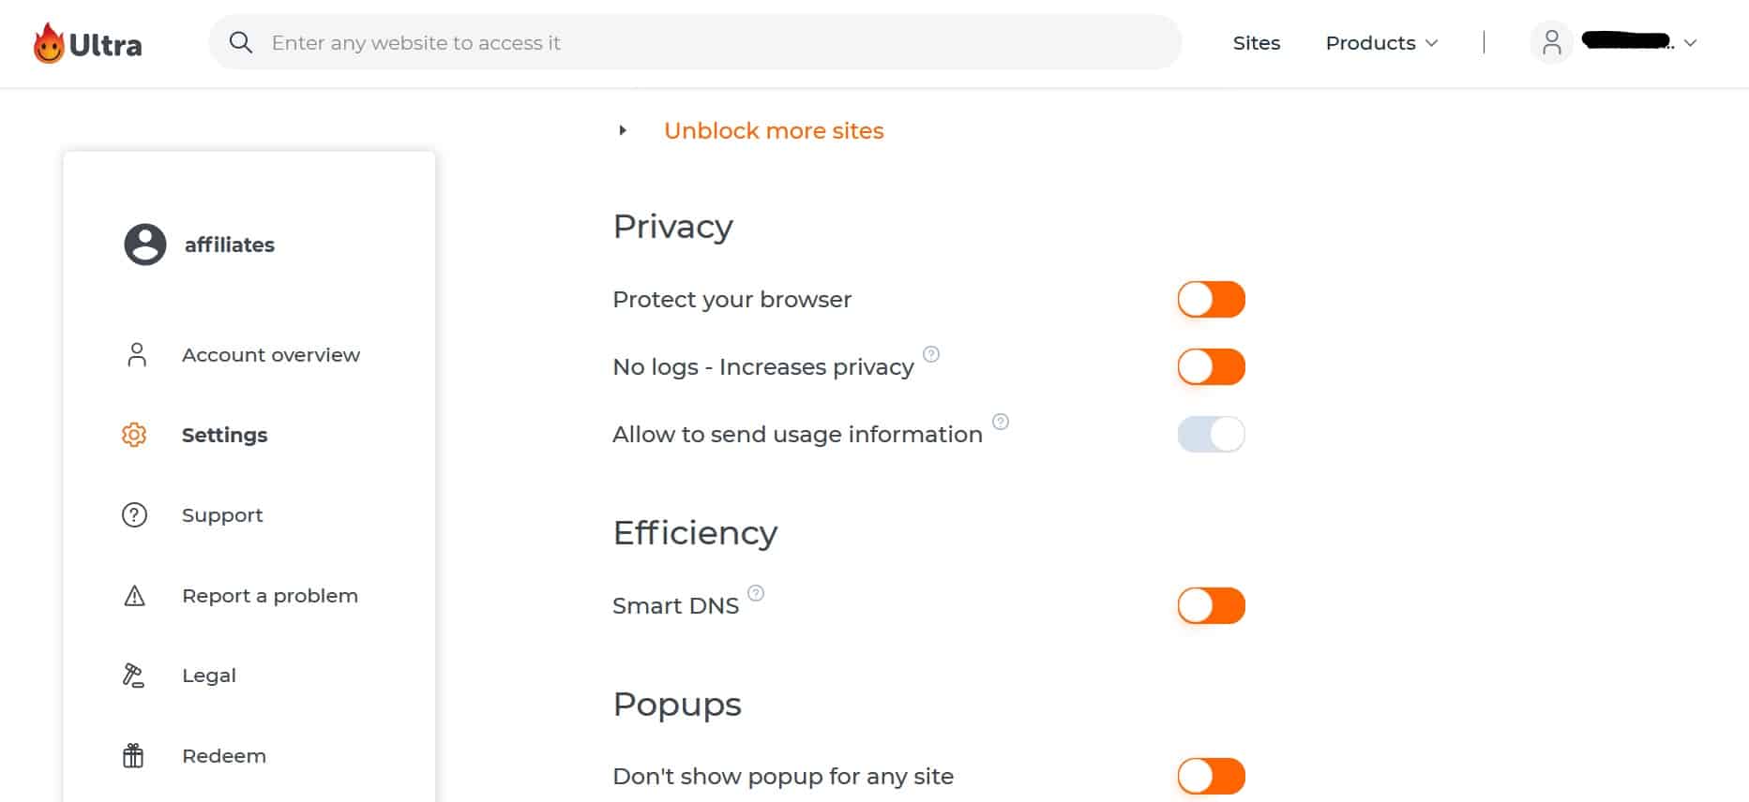Viewport: 1749px width, 802px height.
Task: Click the help icon beside Smart DNS
Action: [x=756, y=593]
